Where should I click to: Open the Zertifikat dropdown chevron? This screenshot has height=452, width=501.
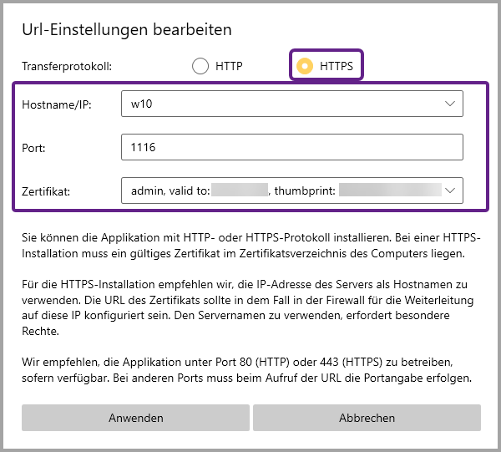coord(450,190)
